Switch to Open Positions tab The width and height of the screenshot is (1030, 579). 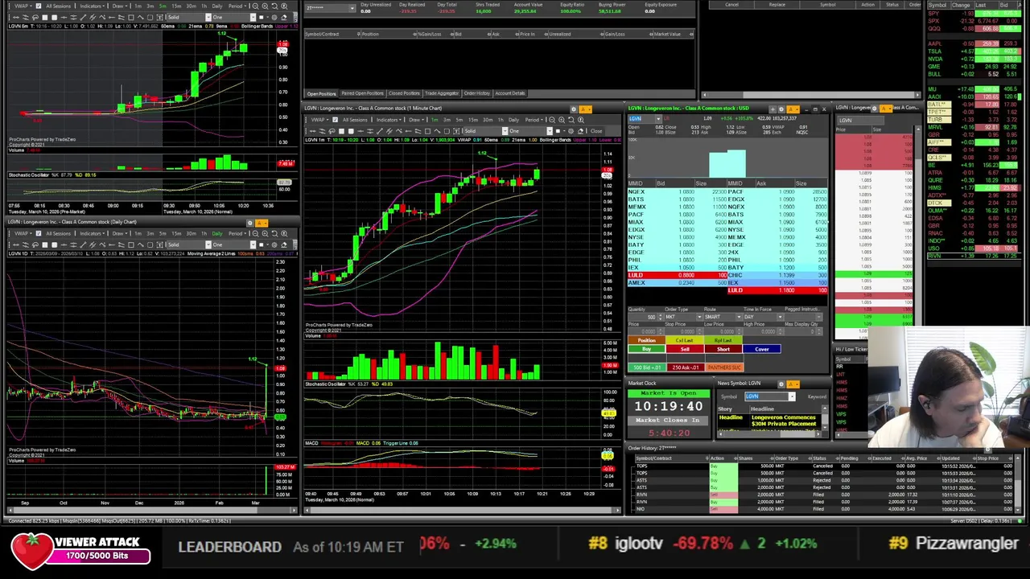[321, 93]
